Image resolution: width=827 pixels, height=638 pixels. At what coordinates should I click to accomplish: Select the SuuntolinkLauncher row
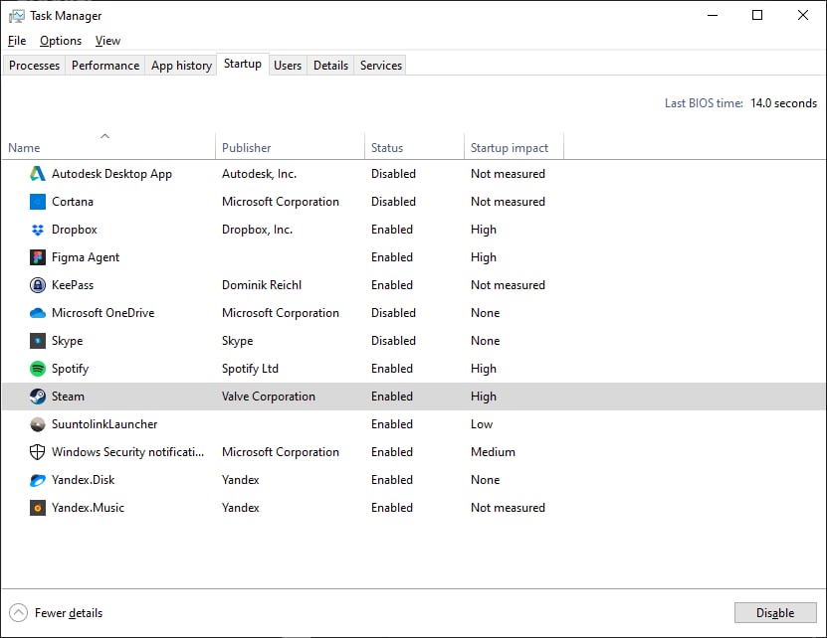(414, 424)
